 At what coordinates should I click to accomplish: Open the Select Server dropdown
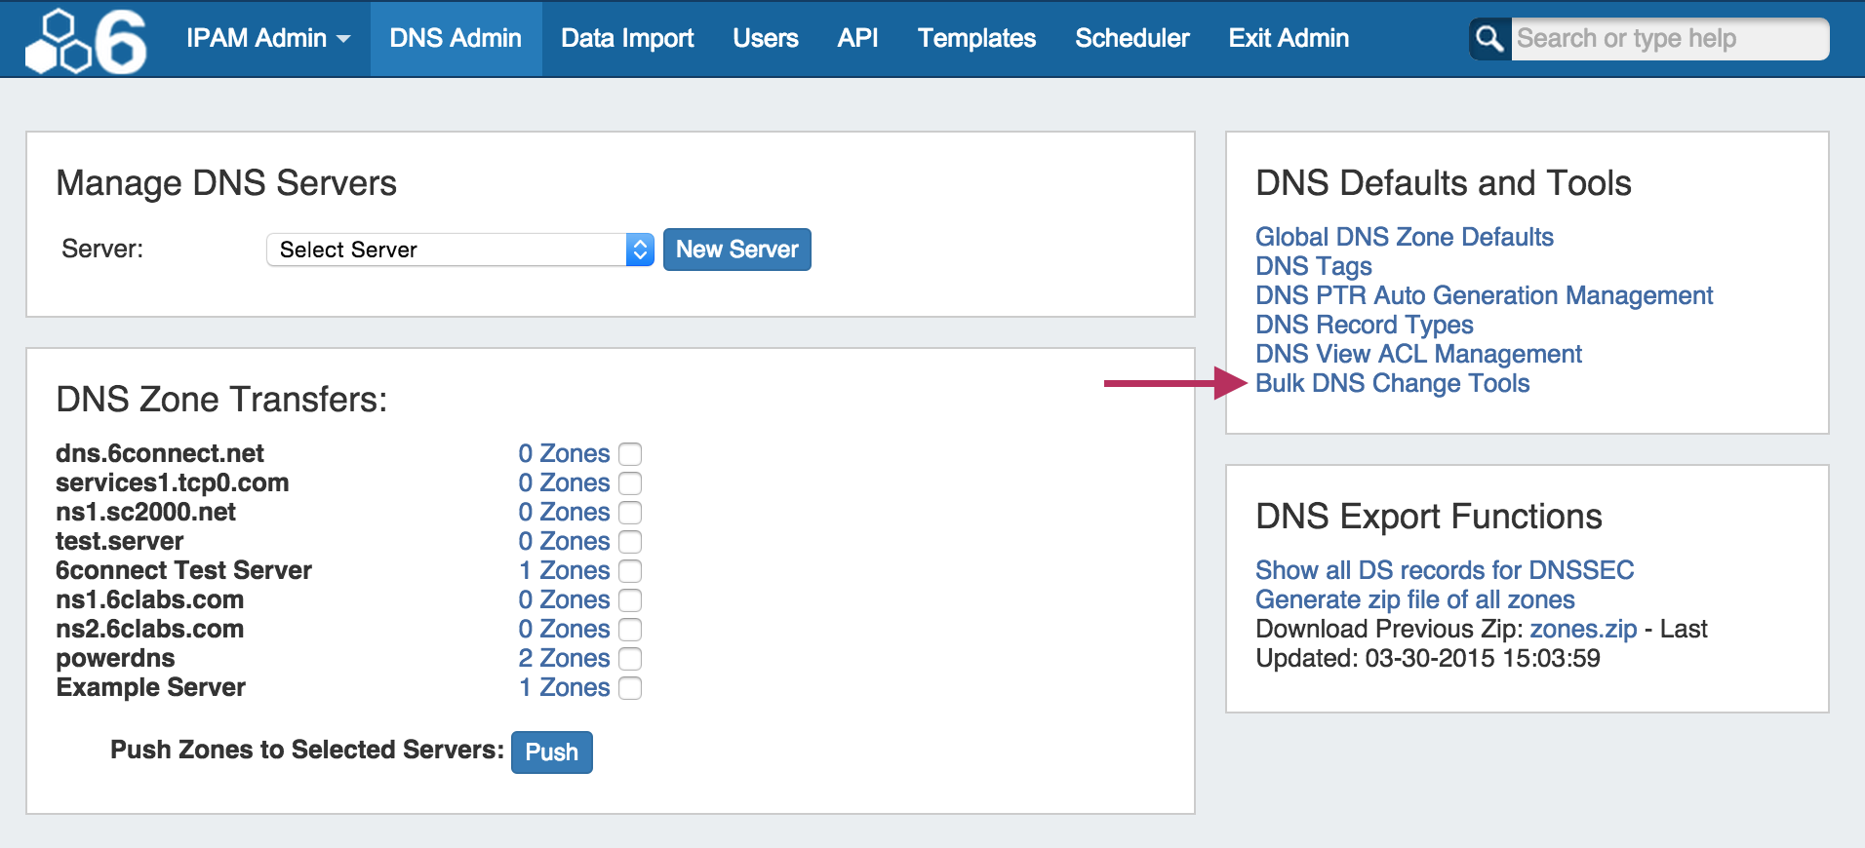click(x=459, y=250)
